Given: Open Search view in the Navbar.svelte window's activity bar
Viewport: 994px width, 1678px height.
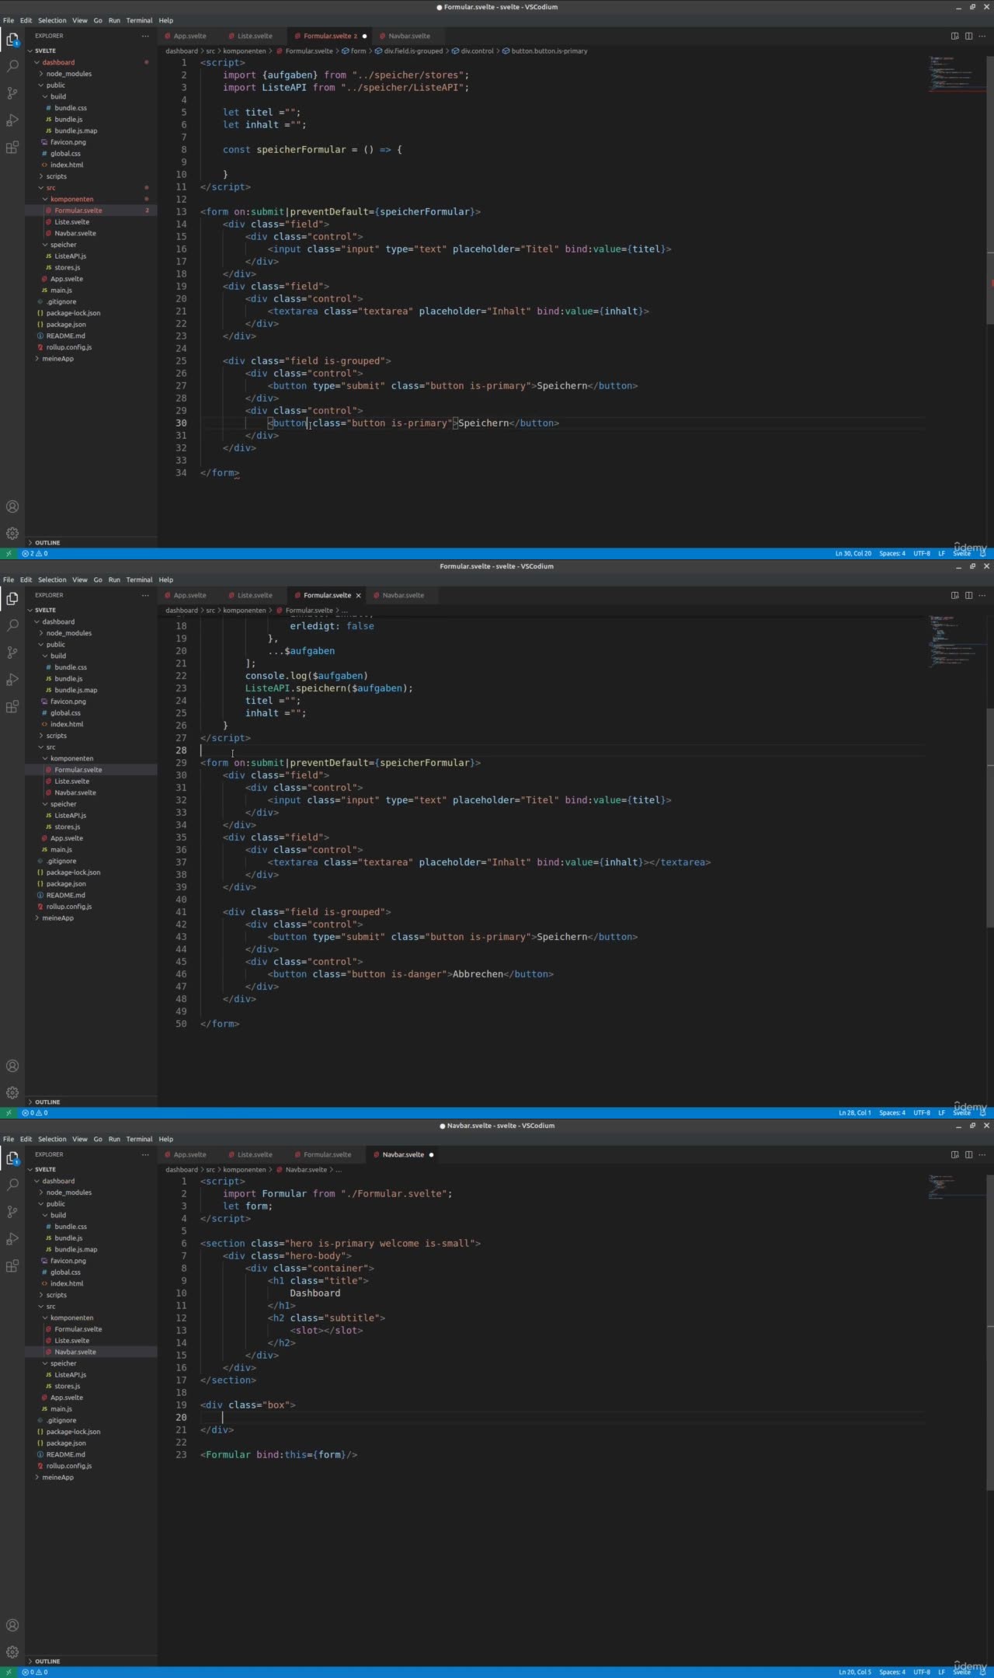Looking at the screenshot, I should [x=12, y=1185].
